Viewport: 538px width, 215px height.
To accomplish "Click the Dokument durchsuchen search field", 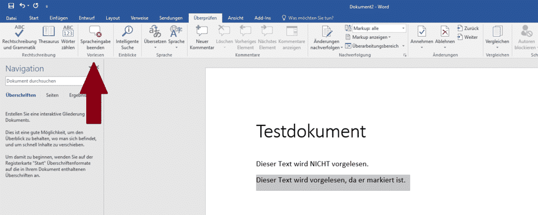I will click(46, 81).
